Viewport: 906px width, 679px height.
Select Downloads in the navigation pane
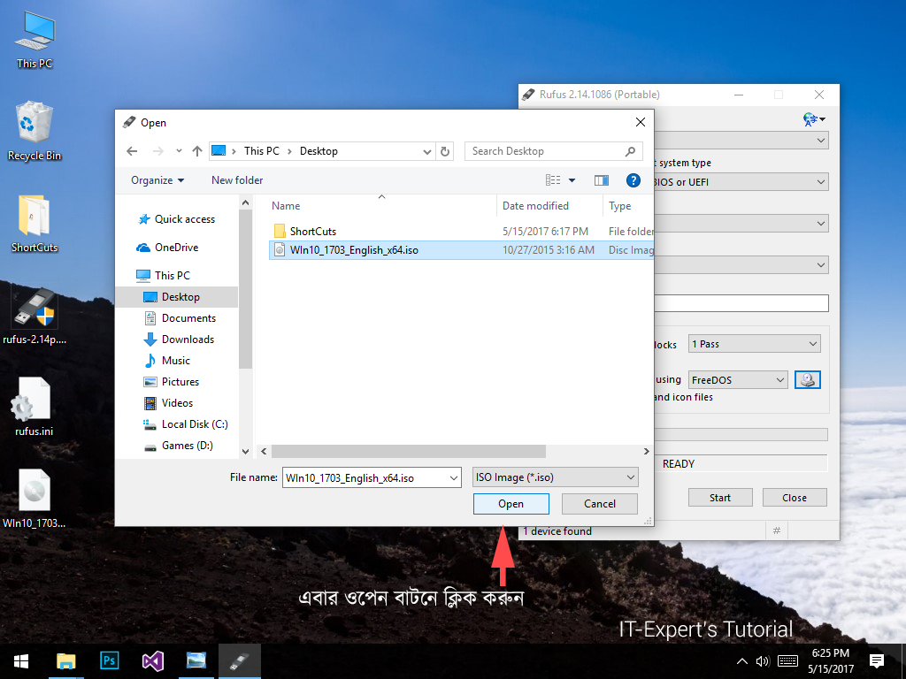coord(188,339)
